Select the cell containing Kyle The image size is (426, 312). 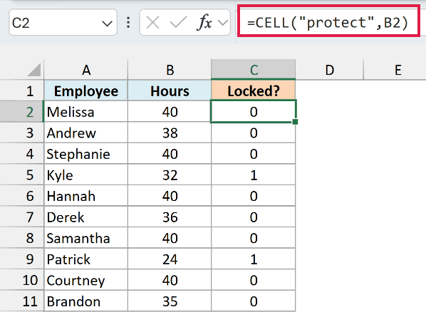click(86, 175)
